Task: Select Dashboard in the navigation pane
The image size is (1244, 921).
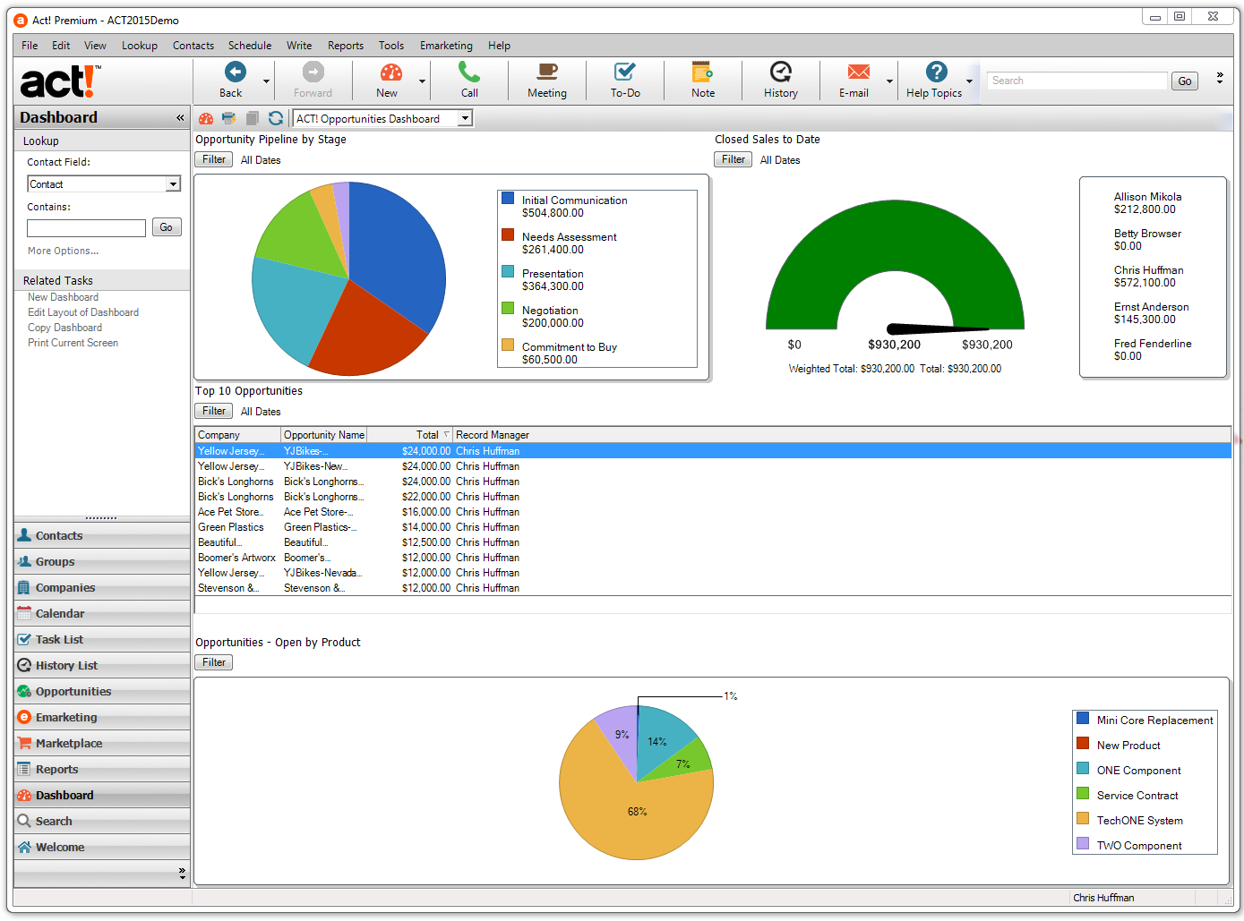Action: [x=101, y=795]
